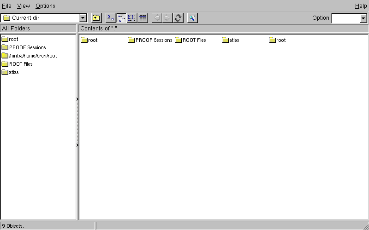Image resolution: width=369 pixels, height=230 pixels.
Task: Click the Back navigation arrow
Action: tap(157, 18)
